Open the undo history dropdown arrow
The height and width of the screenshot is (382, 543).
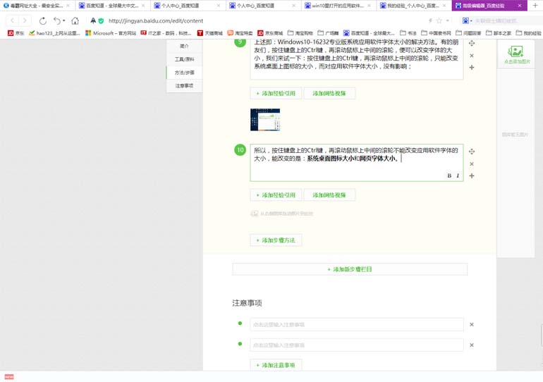tap(64, 21)
